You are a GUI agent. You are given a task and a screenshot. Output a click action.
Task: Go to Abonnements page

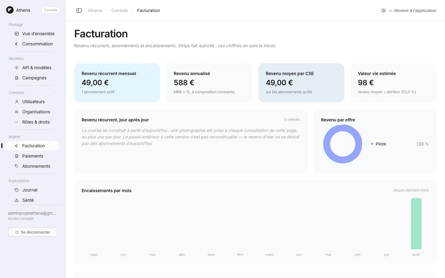point(33,166)
